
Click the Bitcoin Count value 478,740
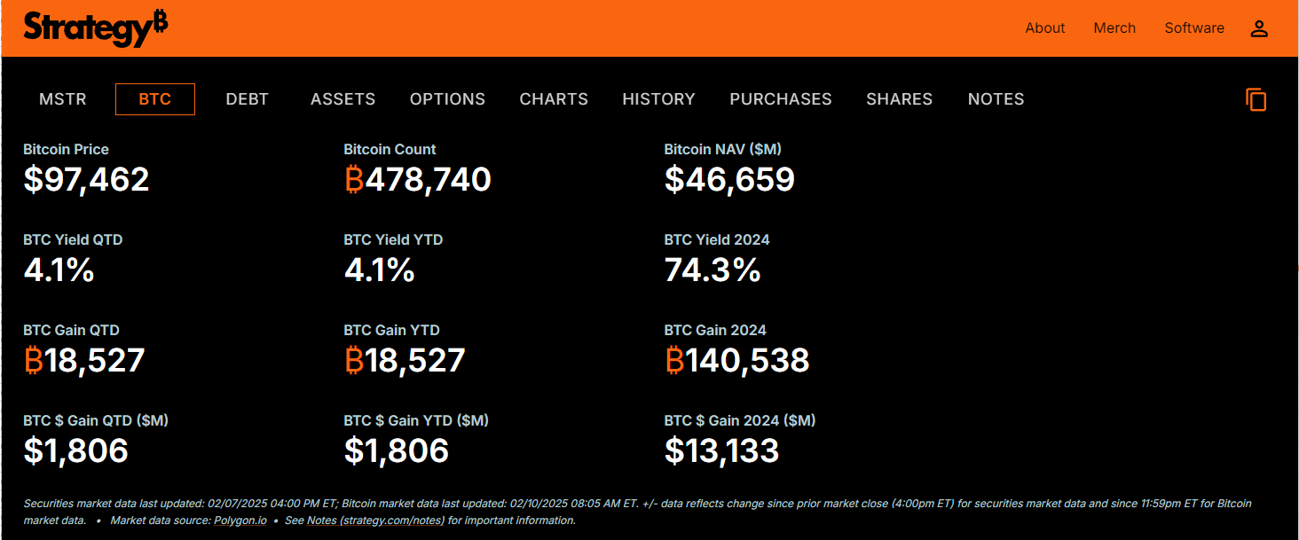[x=417, y=180]
